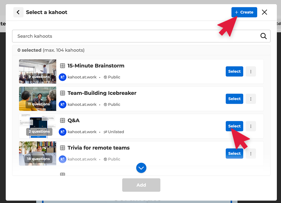Expand the list with the blue down arrow
The width and height of the screenshot is (281, 203).
pos(141,168)
